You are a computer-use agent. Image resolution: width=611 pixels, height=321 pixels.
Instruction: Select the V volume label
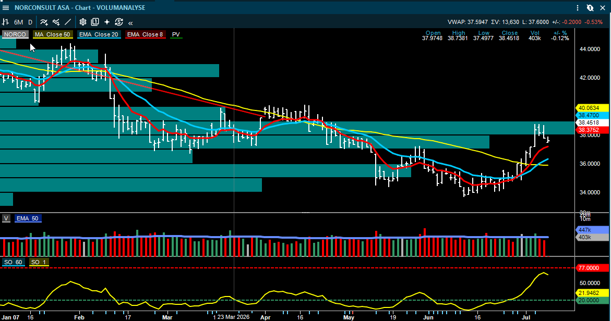(x=6, y=219)
